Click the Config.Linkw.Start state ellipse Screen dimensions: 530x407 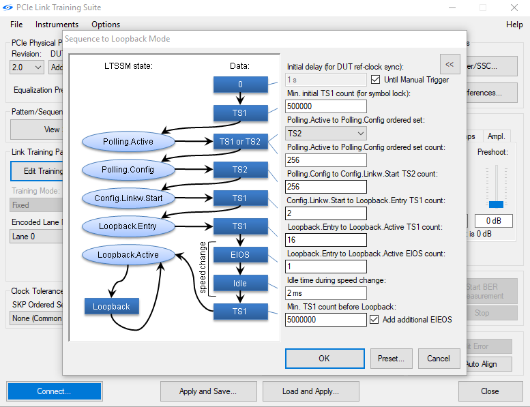coord(128,198)
